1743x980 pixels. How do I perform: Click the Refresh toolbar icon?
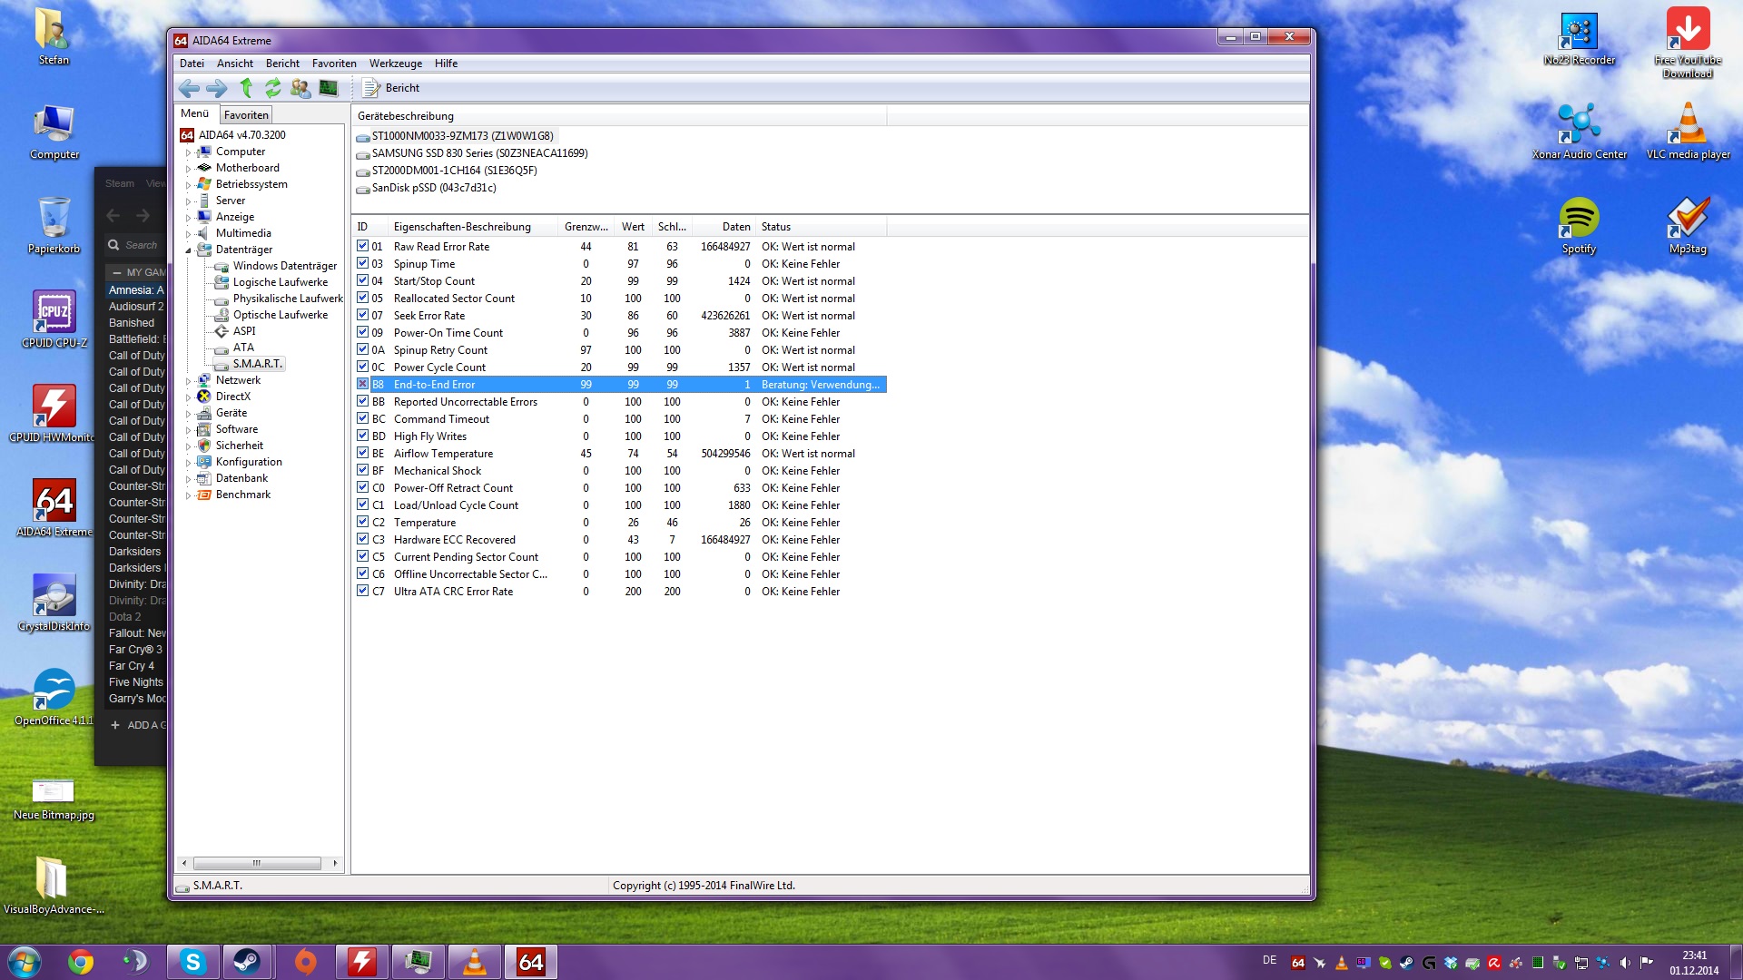(x=272, y=88)
